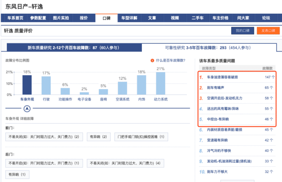Image resolution: width=282 pixels, height=182 pixels.
Task: Click the 我的口碑 button
Action: (x=243, y=31)
